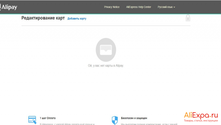Click the Alipay logo in the header

pyautogui.click(x=9, y=7)
